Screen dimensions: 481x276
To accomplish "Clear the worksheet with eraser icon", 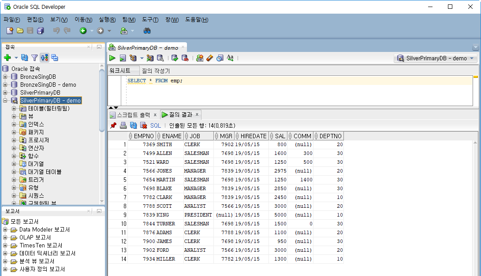I will click(x=210, y=58).
